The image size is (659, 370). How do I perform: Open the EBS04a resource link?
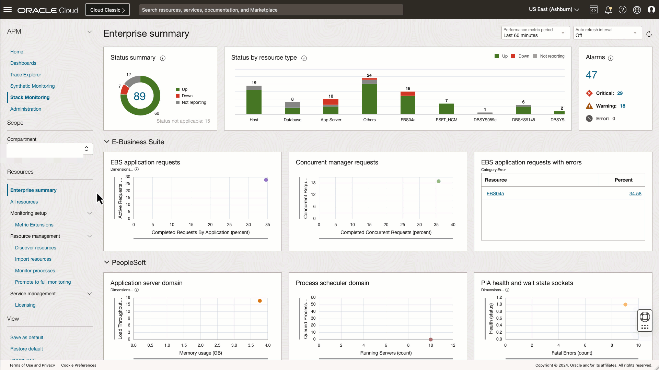tap(495, 194)
